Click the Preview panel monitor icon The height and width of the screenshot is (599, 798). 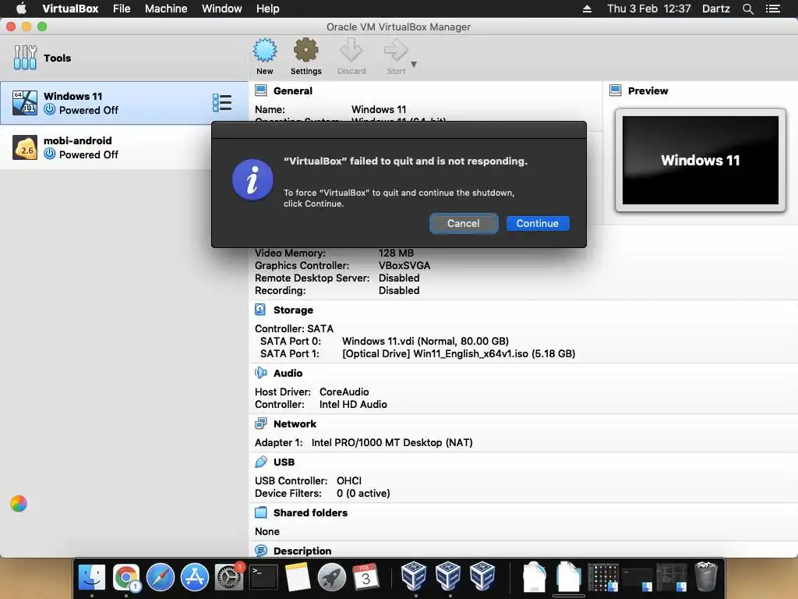click(616, 90)
